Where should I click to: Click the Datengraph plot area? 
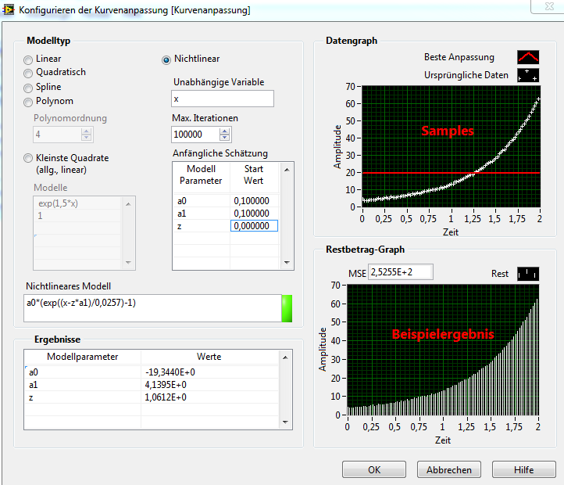[x=451, y=146]
